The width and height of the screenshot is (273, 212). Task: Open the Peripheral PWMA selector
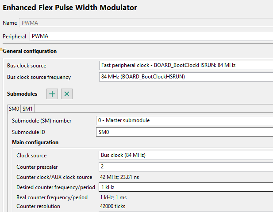[150, 37]
